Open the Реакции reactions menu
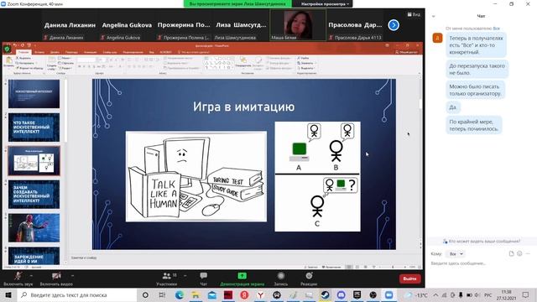 coord(309,279)
